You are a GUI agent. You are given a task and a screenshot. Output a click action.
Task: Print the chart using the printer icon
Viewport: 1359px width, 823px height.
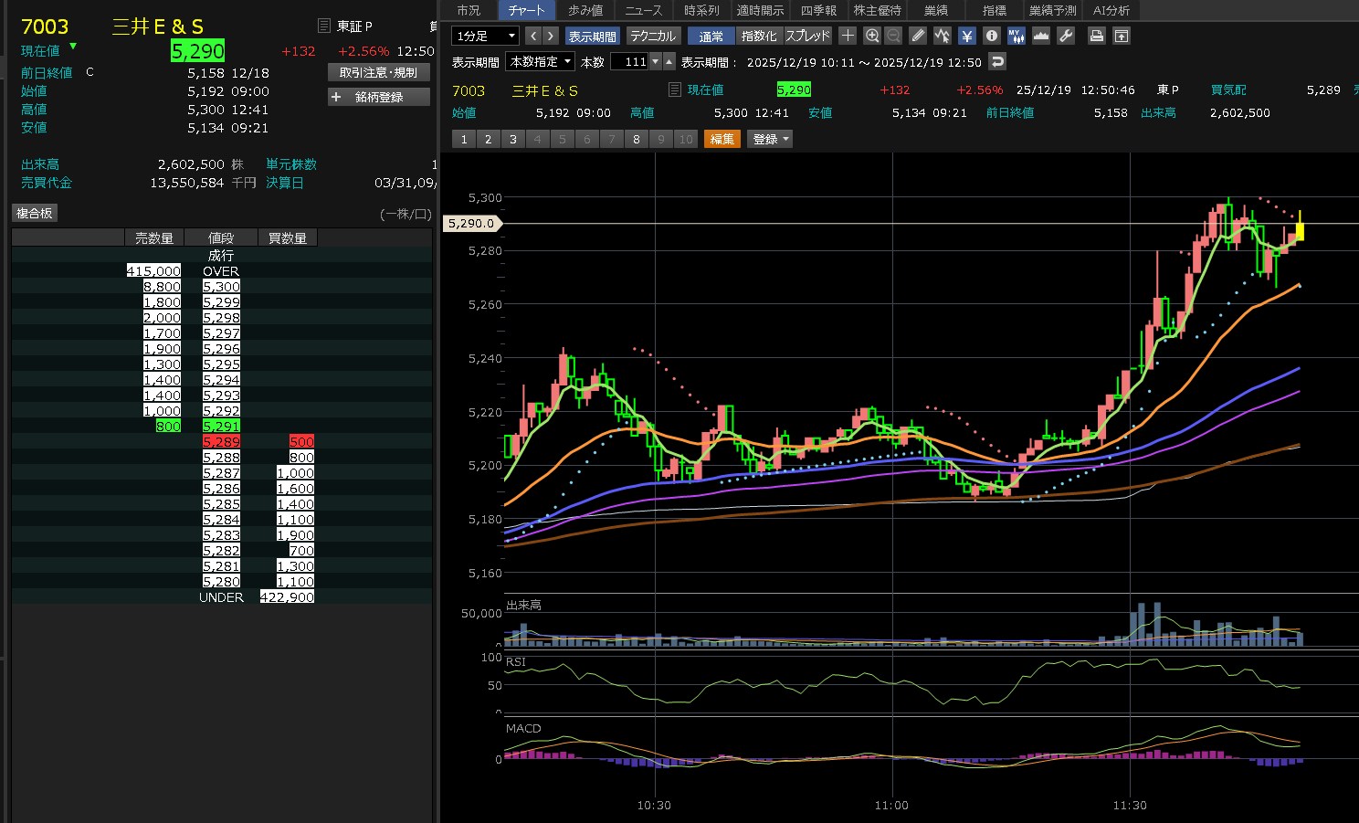1097,36
